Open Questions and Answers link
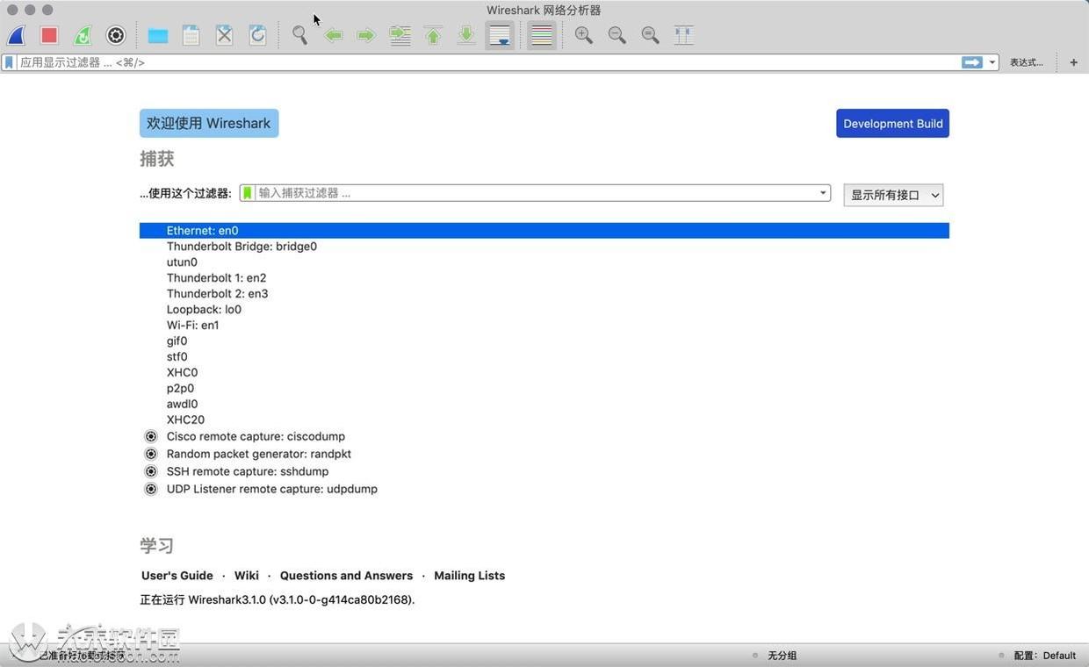The width and height of the screenshot is (1089, 667). pyautogui.click(x=346, y=576)
